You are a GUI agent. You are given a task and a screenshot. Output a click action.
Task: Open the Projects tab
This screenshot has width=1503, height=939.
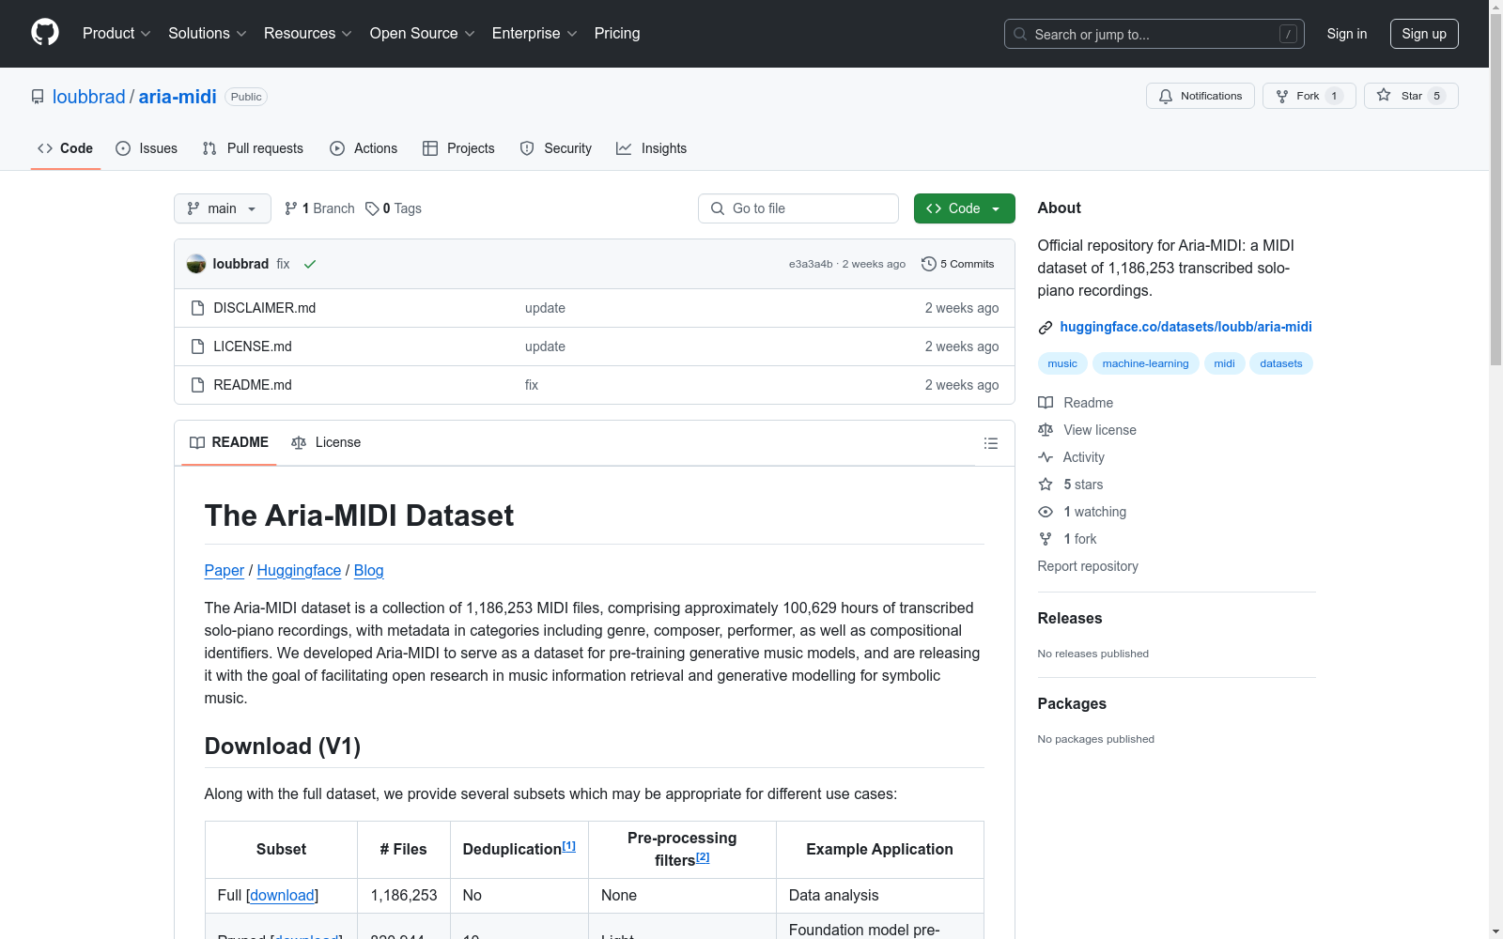(458, 148)
